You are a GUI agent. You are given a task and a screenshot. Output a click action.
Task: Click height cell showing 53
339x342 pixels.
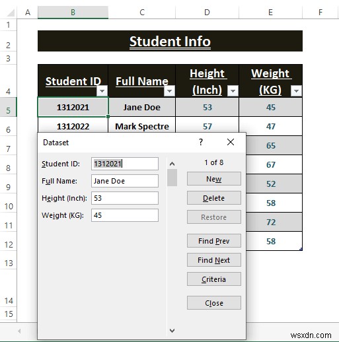click(x=207, y=107)
